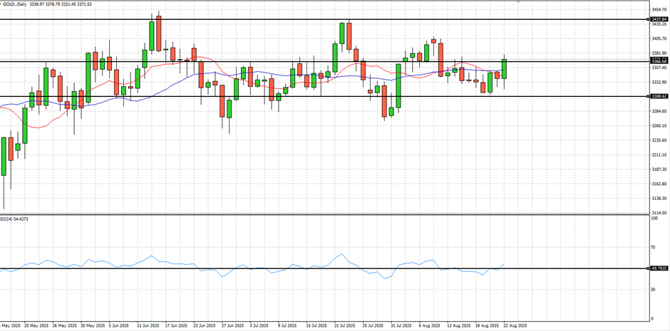Click the small arrow icon before GOLD title
This screenshot has width=670, height=331.
[x=2, y=4]
